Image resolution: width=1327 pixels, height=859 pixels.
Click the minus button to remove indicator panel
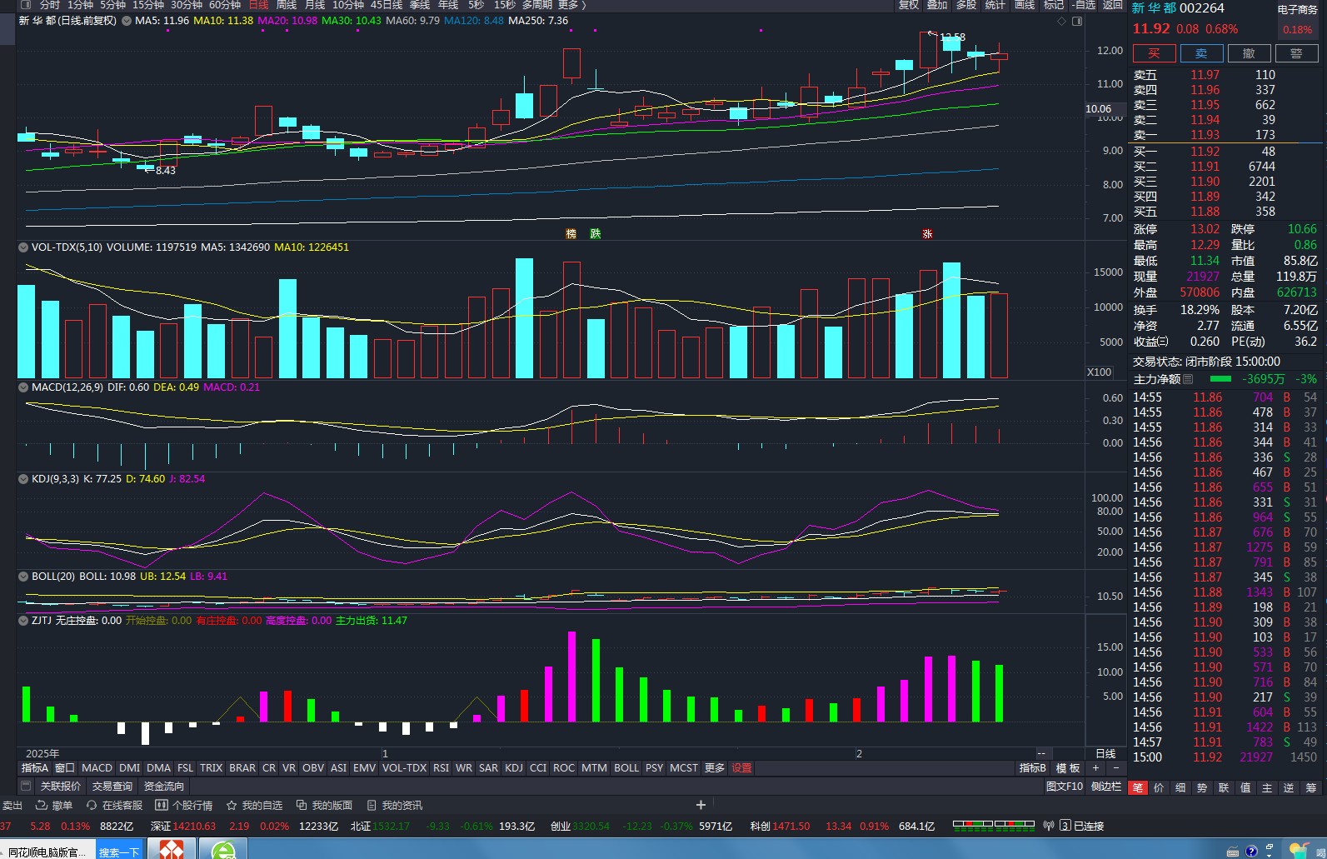tap(1116, 768)
